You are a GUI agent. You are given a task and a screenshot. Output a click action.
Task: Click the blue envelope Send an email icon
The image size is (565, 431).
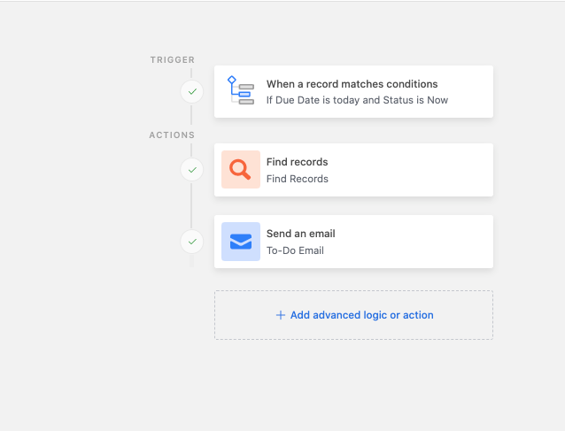(x=241, y=242)
